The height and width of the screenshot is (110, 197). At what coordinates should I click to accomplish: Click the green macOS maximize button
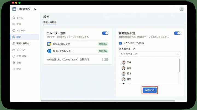[x=19, y=3]
